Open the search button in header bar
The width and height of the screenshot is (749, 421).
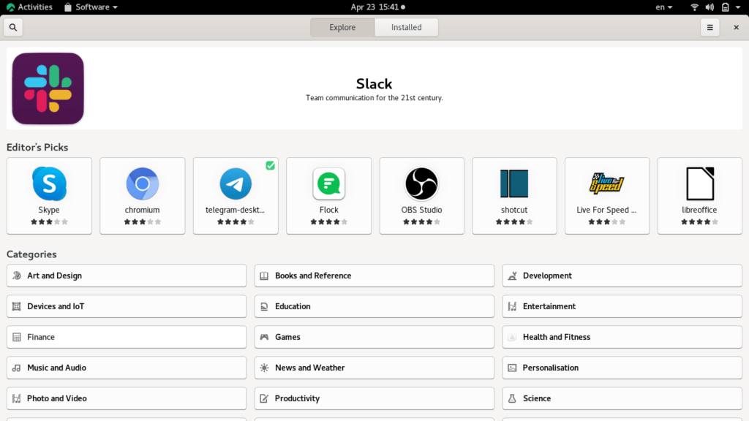tap(13, 27)
